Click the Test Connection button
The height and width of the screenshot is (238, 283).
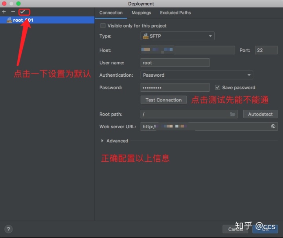(x=164, y=100)
